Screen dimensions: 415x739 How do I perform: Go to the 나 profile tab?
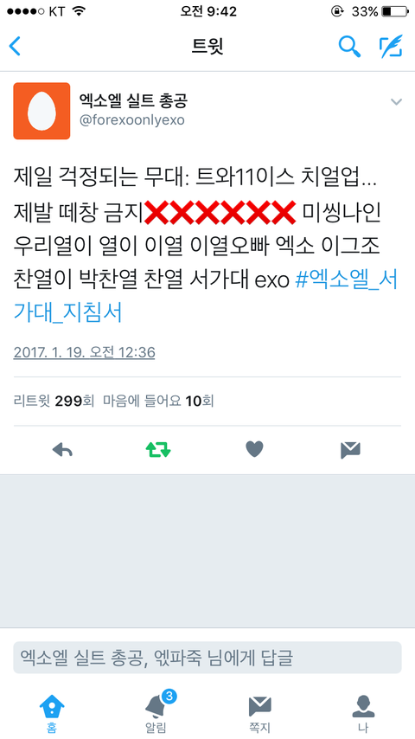tap(363, 714)
